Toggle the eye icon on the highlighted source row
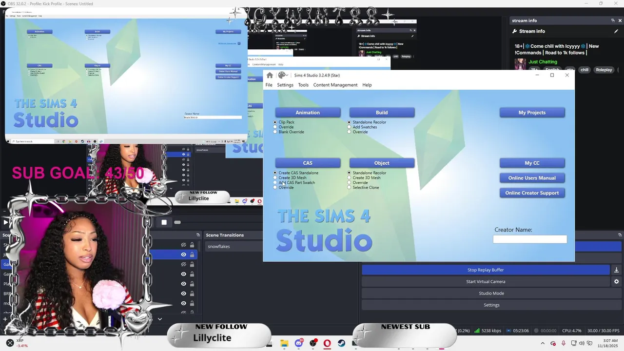Viewport: 624px width, 351px height. (184, 254)
